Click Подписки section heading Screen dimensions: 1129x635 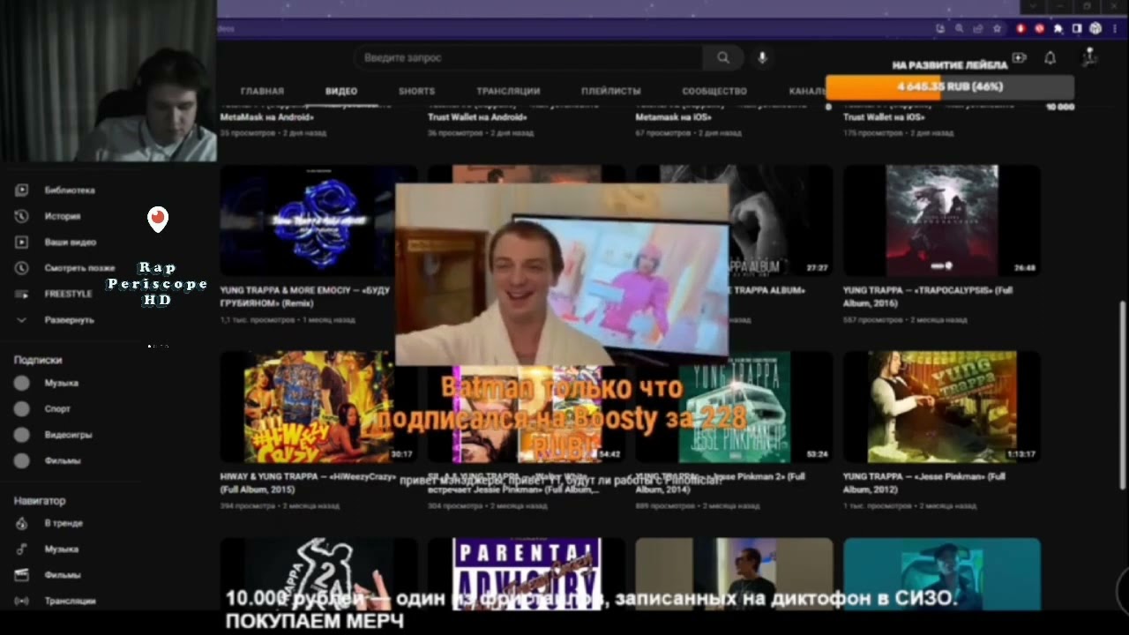click(38, 360)
